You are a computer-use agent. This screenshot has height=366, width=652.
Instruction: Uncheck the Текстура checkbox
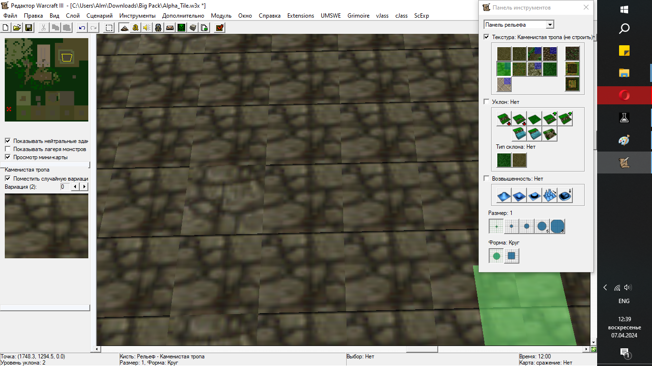tap(486, 37)
